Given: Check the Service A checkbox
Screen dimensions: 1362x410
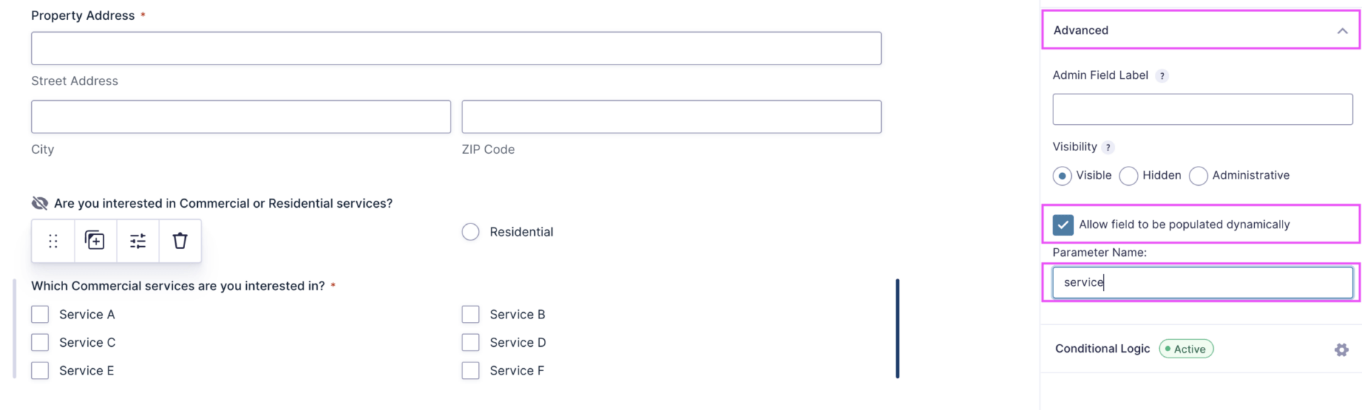Looking at the screenshot, I should click(x=40, y=314).
